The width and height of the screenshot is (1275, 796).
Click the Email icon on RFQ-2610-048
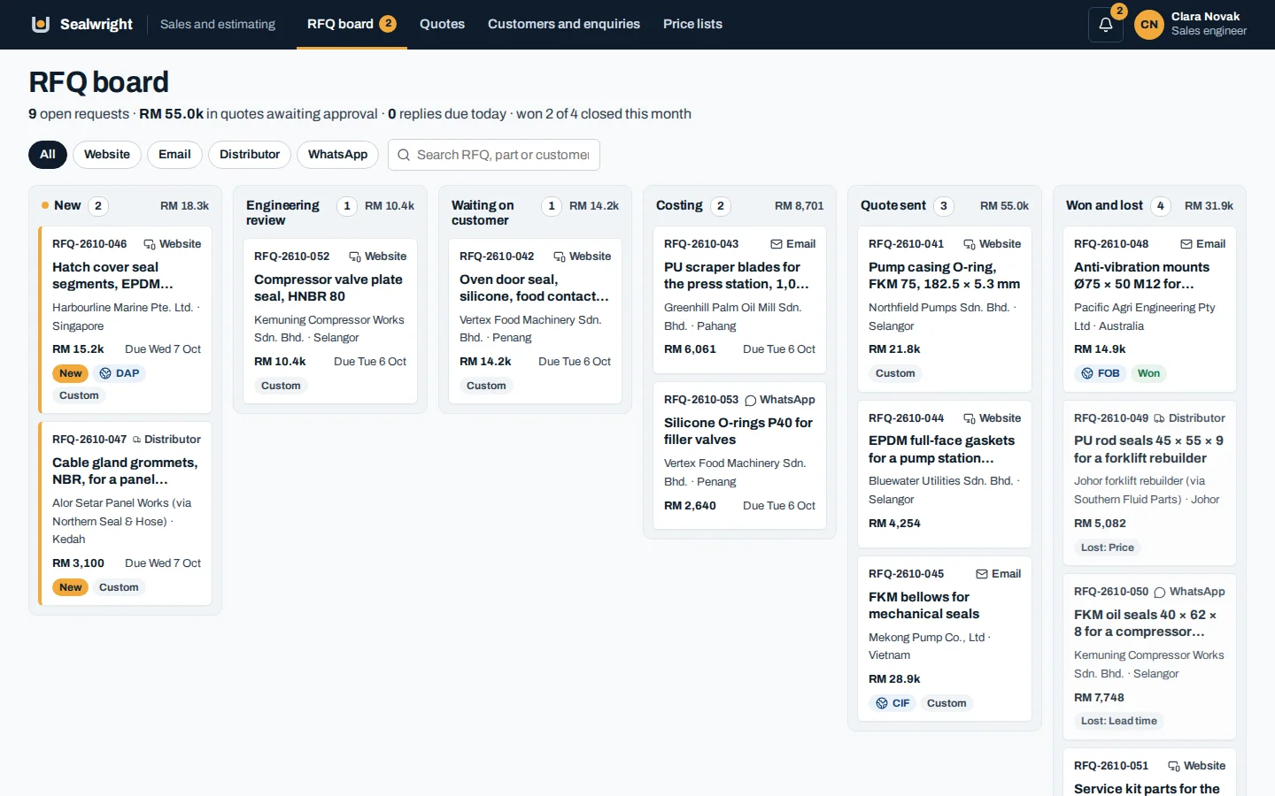pos(1186,244)
